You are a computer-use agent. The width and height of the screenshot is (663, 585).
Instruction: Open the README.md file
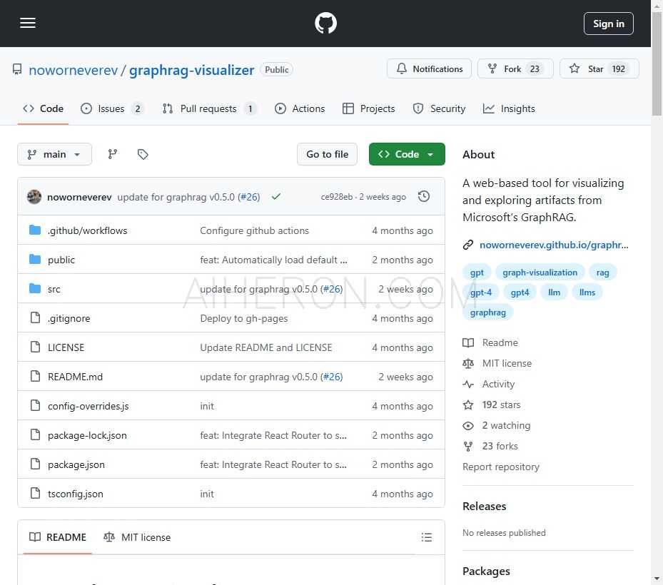[x=75, y=377]
